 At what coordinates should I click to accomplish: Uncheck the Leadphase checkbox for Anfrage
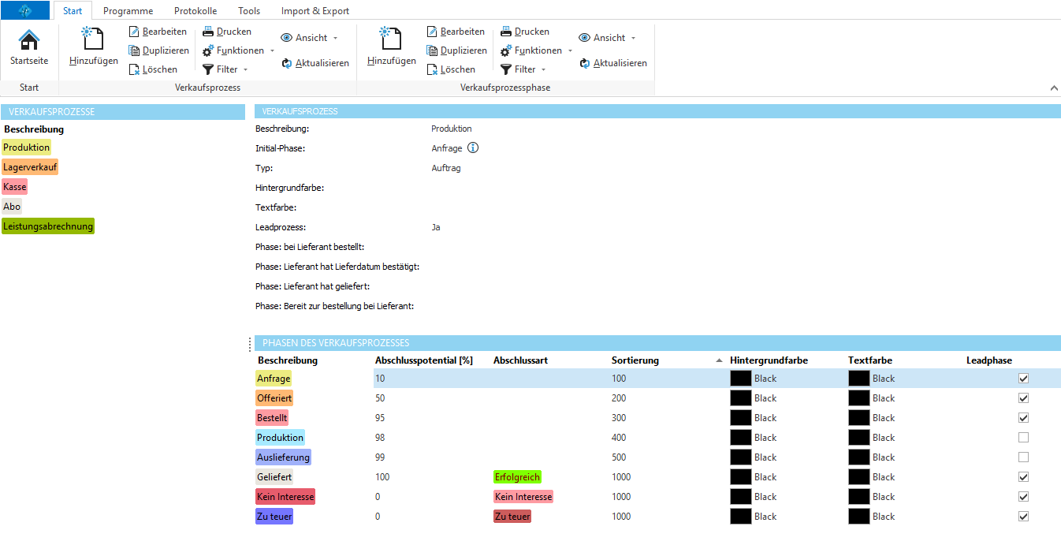[x=1023, y=378]
